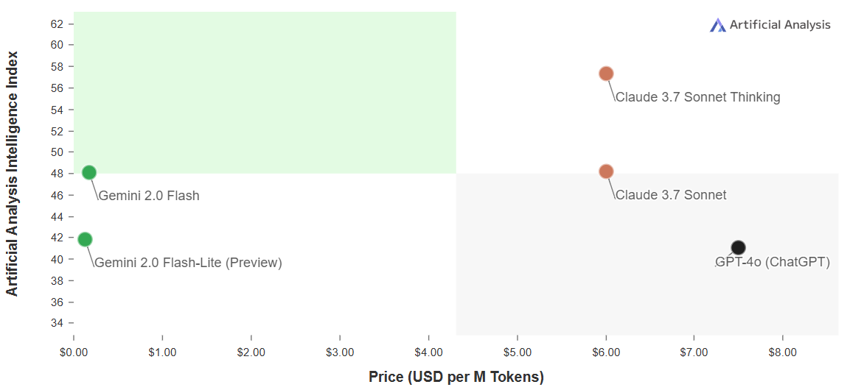This screenshot has height=390, width=864.
Task: Click the Claude 3.7 Sonnet Thinking label
Action: 697,97
